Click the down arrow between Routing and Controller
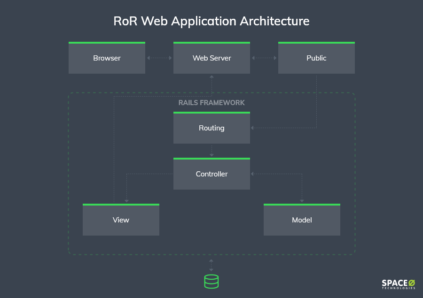Viewport: 423px width, 298px height. 211,151
